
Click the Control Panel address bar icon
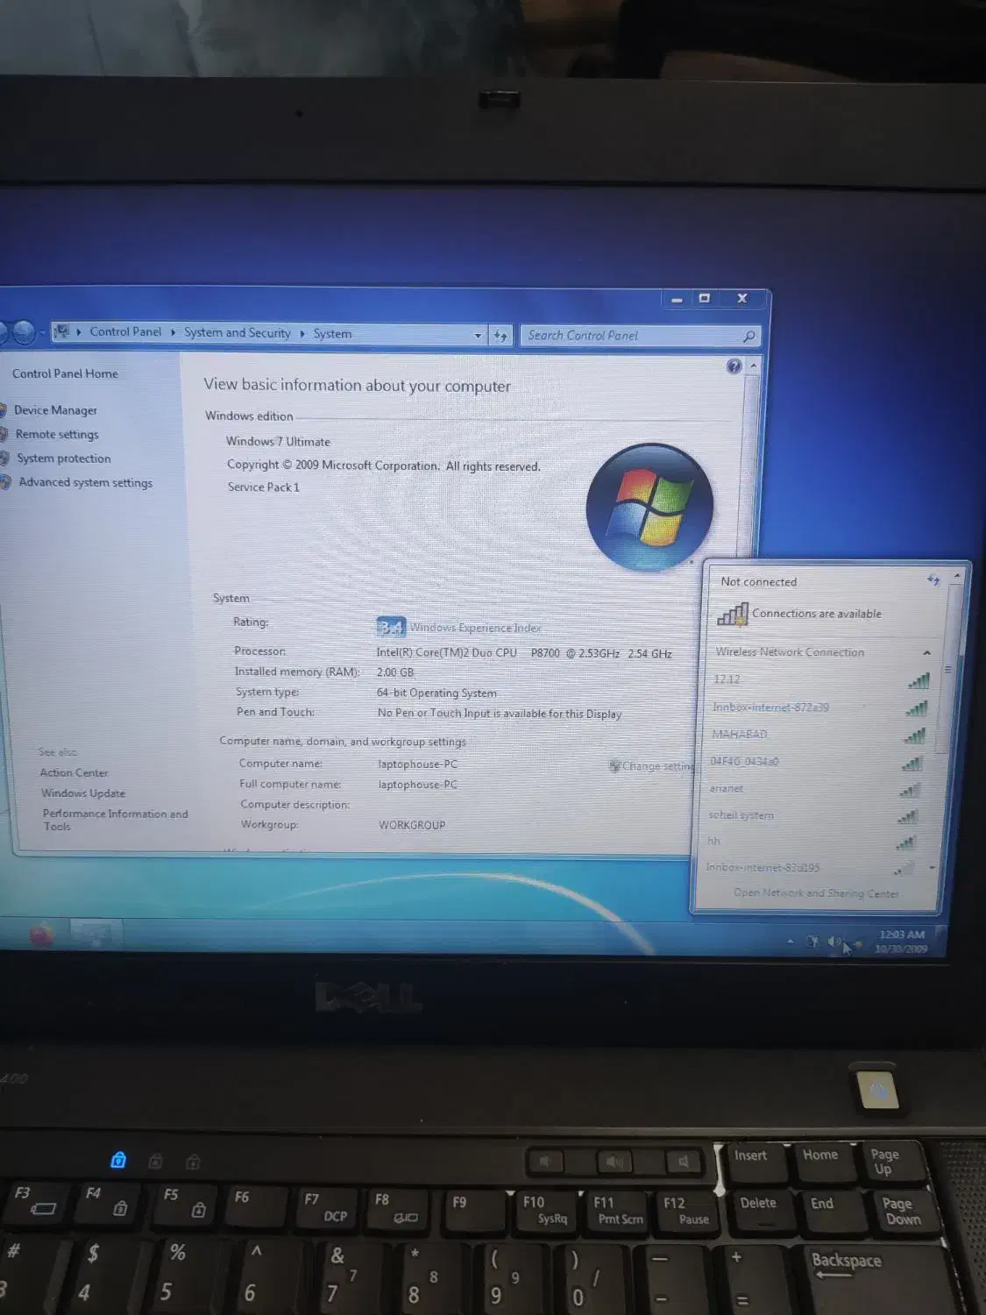coord(61,331)
